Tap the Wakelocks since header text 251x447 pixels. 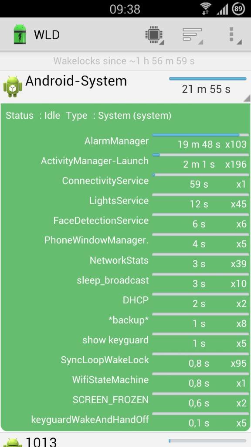124,61
